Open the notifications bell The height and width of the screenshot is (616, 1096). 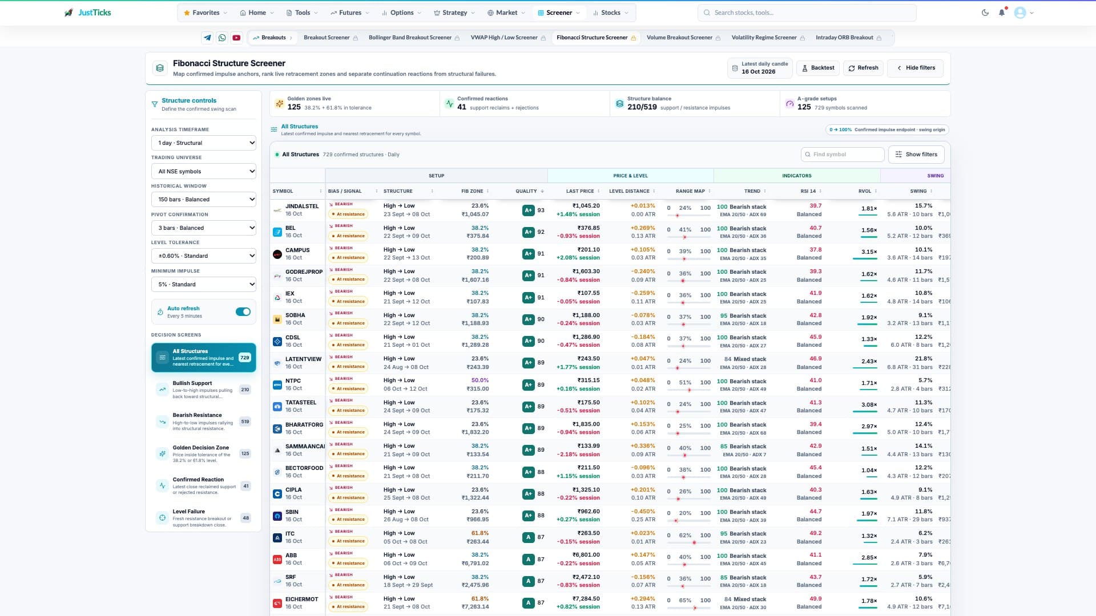[x=1002, y=13]
